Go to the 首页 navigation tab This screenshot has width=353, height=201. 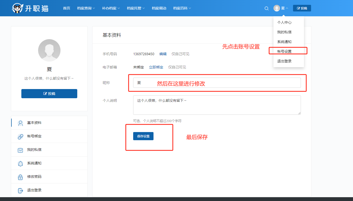pos(67,8)
